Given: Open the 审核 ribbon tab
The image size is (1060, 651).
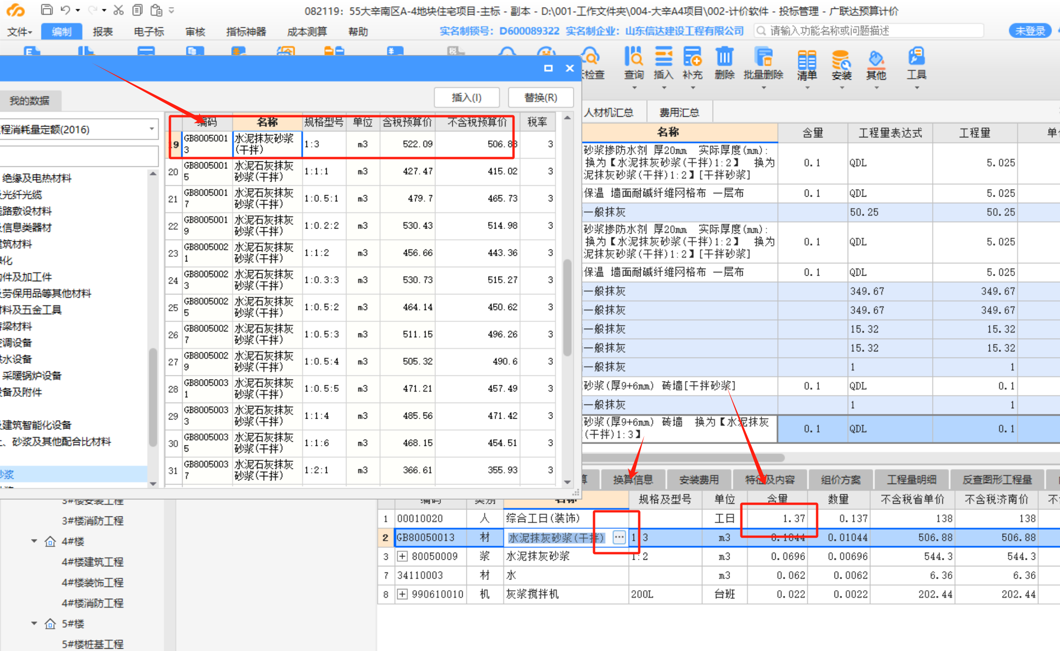Looking at the screenshot, I should pyautogui.click(x=195, y=32).
